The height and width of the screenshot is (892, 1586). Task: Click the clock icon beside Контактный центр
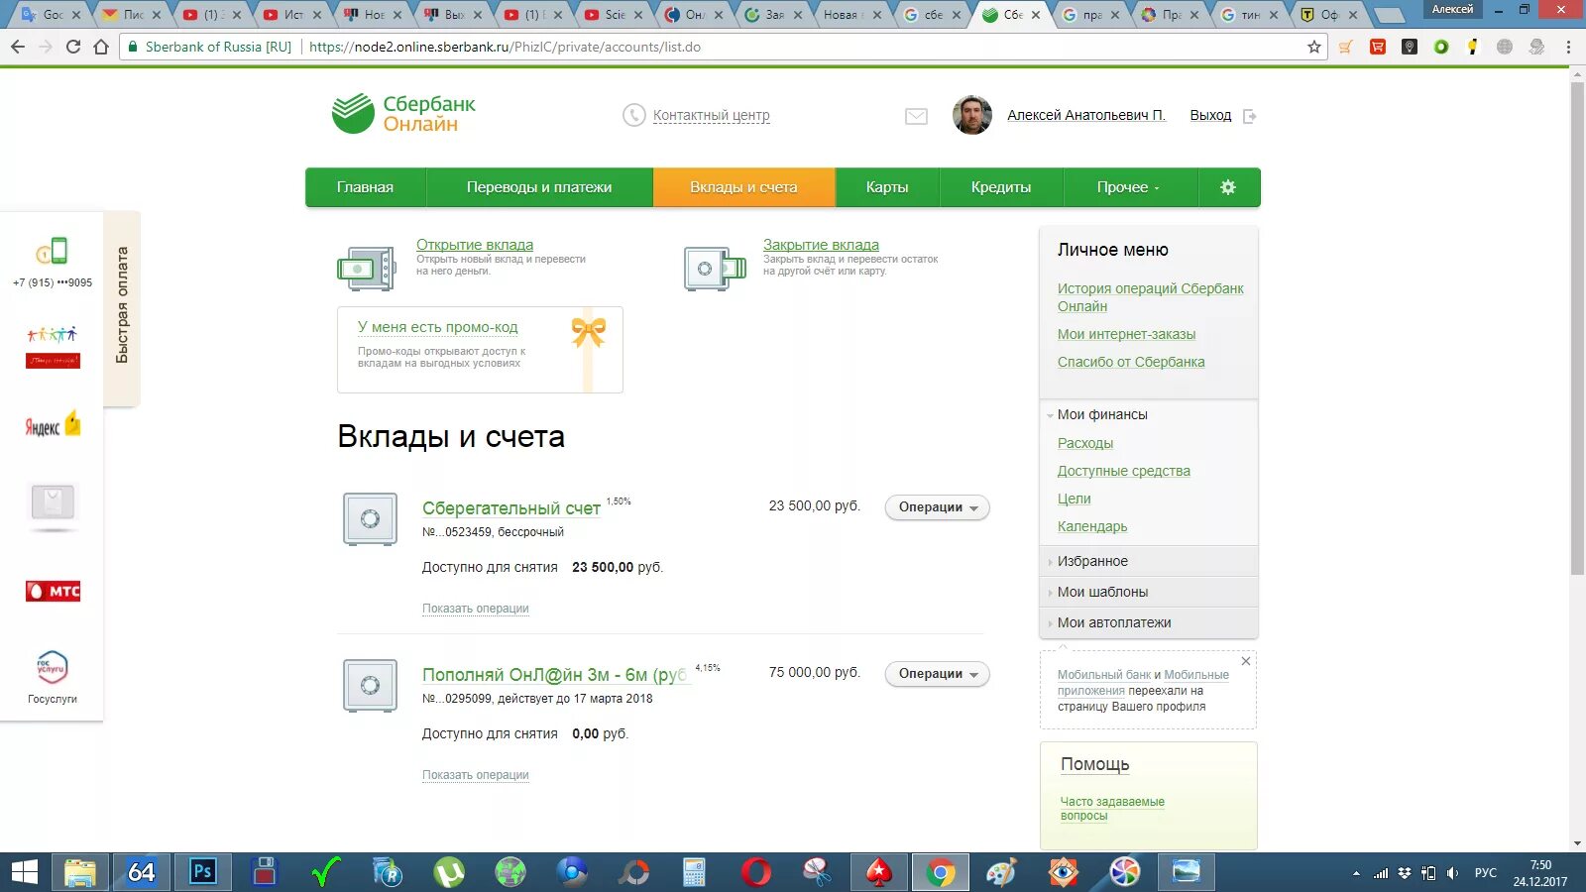coord(634,115)
